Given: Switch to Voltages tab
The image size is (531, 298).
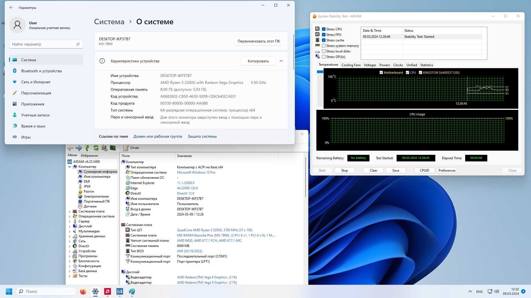Looking at the screenshot, I should coord(370,65).
